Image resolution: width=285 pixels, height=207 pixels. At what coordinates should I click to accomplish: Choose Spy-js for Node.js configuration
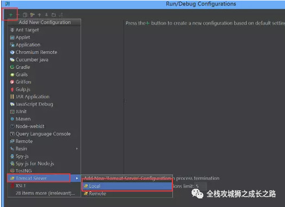[44, 164]
